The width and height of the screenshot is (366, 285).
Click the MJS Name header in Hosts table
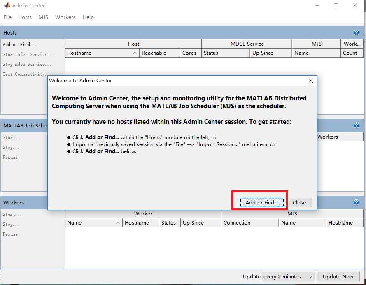[316, 53]
